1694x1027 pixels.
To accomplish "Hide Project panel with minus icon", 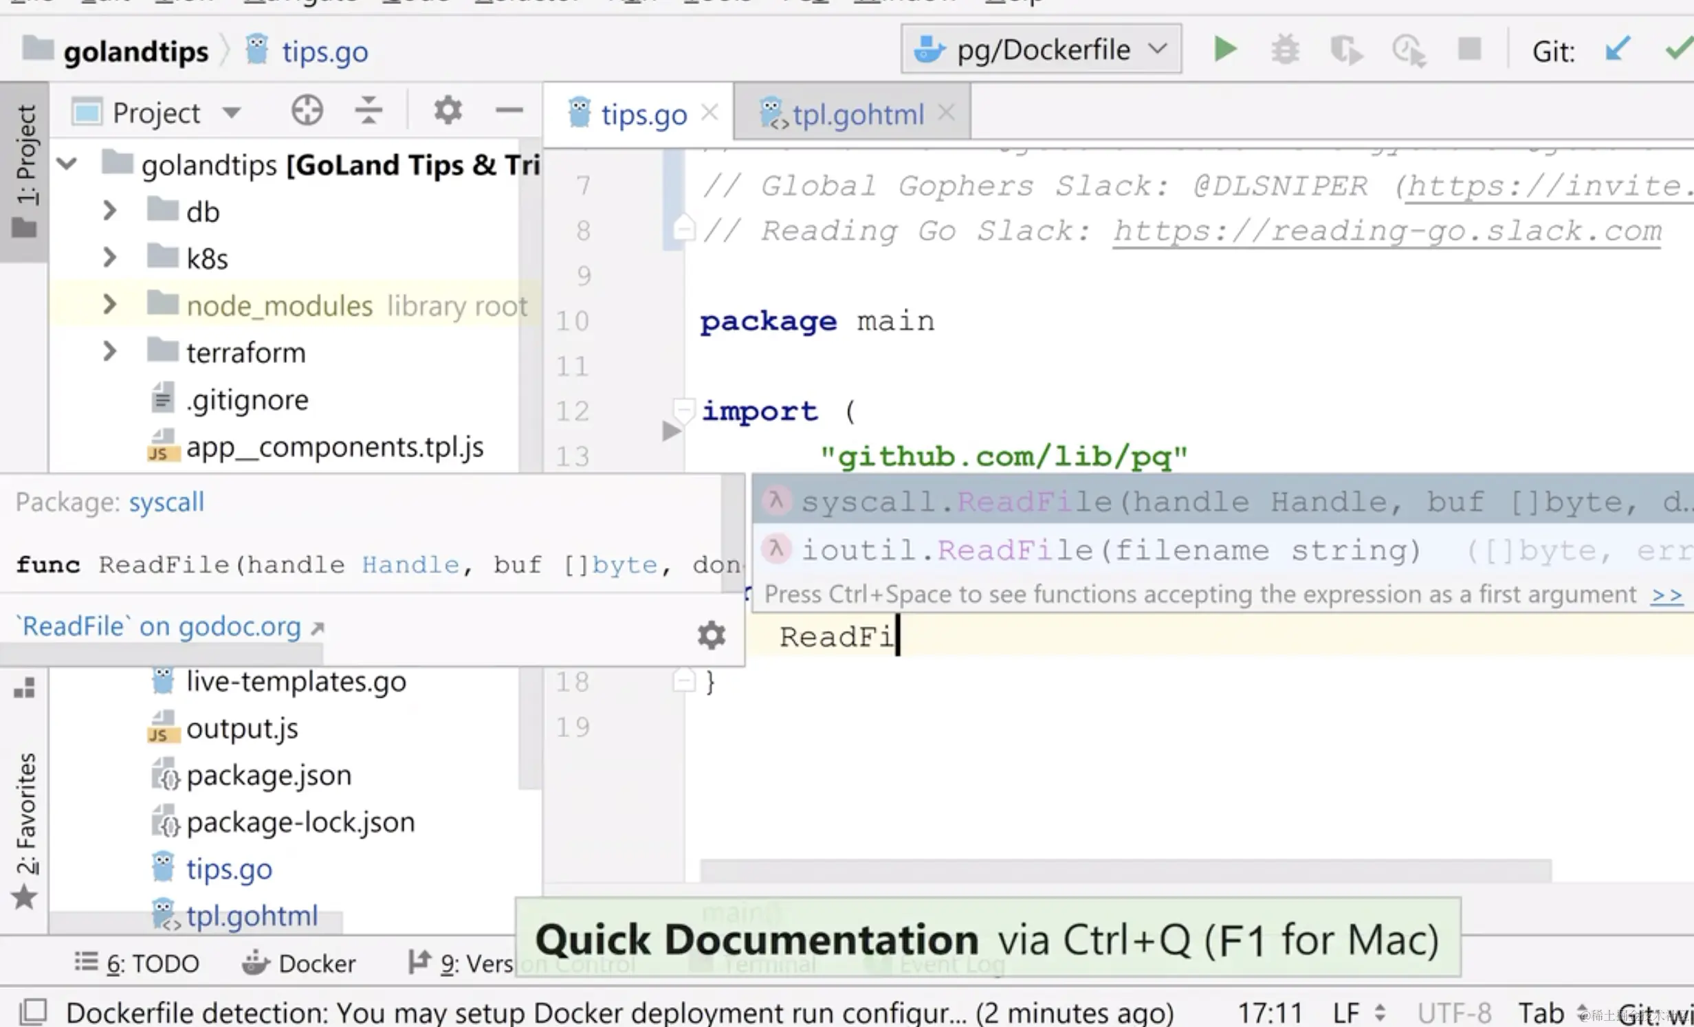I will (x=509, y=111).
